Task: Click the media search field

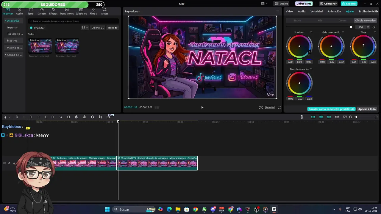Action: click(x=73, y=21)
